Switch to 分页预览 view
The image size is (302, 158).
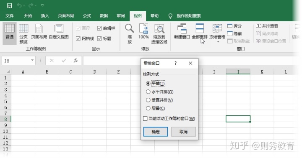coord(23,33)
